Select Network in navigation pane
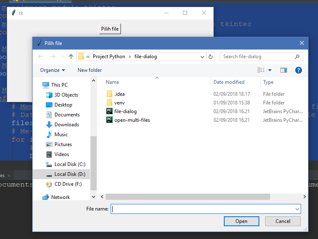The width and height of the screenshot is (318, 239). pyautogui.click(x=60, y=197)
